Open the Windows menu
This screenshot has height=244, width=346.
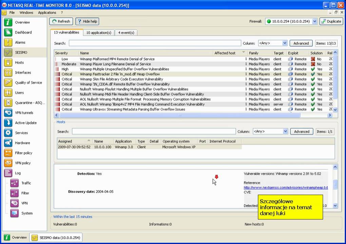point(26,13)
